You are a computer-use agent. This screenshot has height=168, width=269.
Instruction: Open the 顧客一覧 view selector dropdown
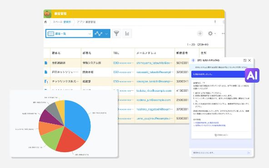click(70, 34)
